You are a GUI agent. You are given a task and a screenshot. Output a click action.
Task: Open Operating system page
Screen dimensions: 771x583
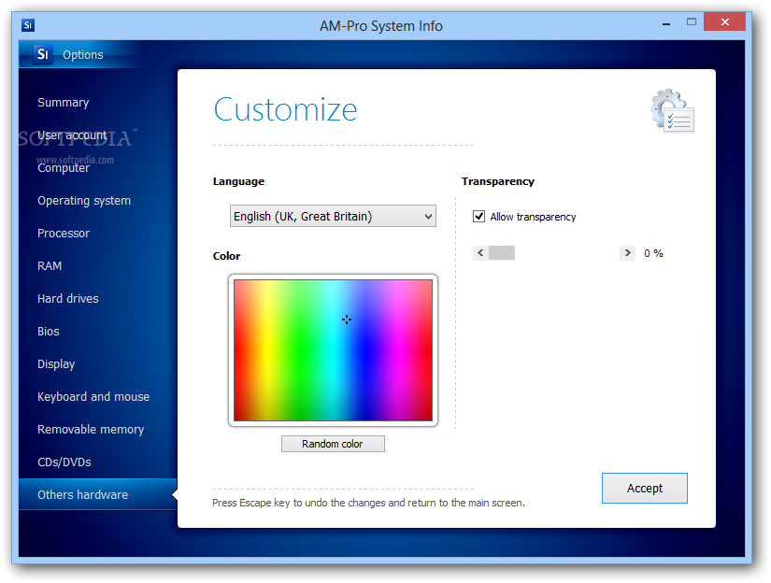84,201
